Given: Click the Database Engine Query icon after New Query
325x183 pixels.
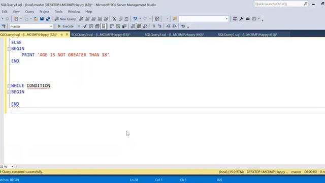Looking at the screenshot, I should [x=81, y=19].
